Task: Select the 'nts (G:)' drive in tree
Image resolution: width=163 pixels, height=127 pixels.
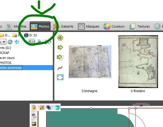Action: point(5,48)
